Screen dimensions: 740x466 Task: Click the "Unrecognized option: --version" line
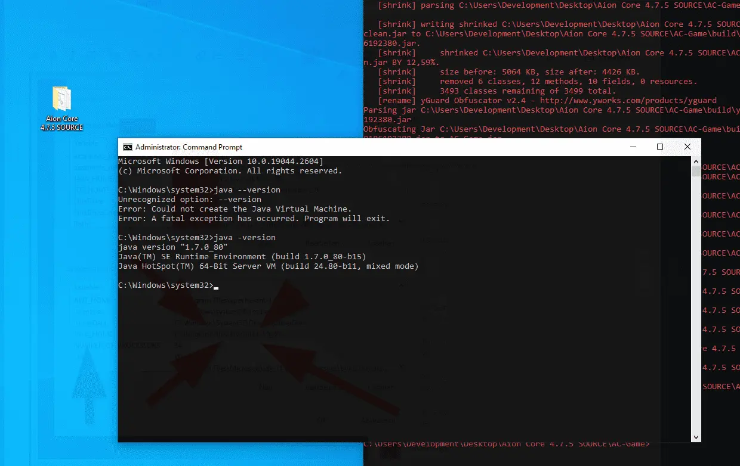point(190,200)
